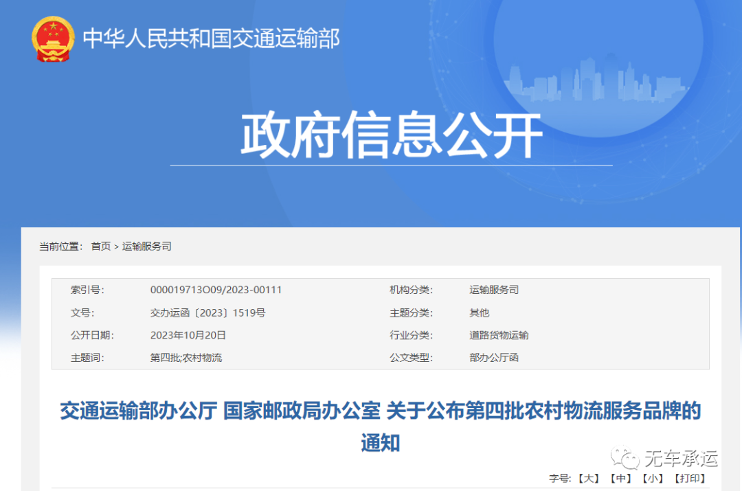The image size is (742, 491).
Task: Set font size to 大
Action: pos(589,478)
